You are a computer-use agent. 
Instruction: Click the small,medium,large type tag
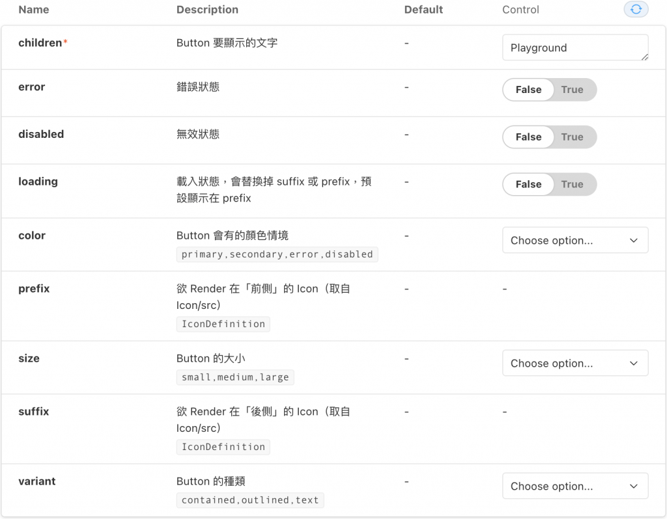(x=235, y=377)
